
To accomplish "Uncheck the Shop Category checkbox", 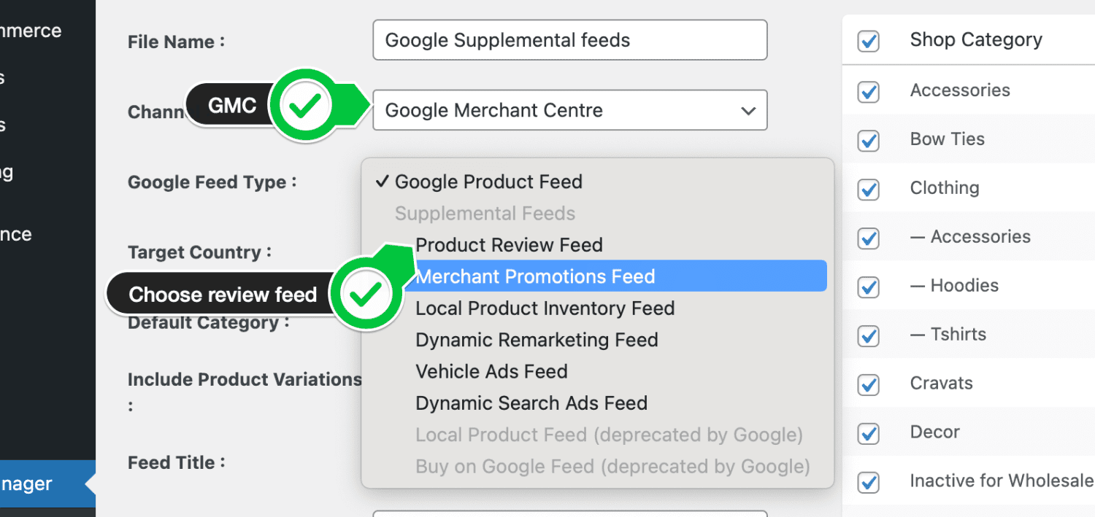I will click(869, 42).
